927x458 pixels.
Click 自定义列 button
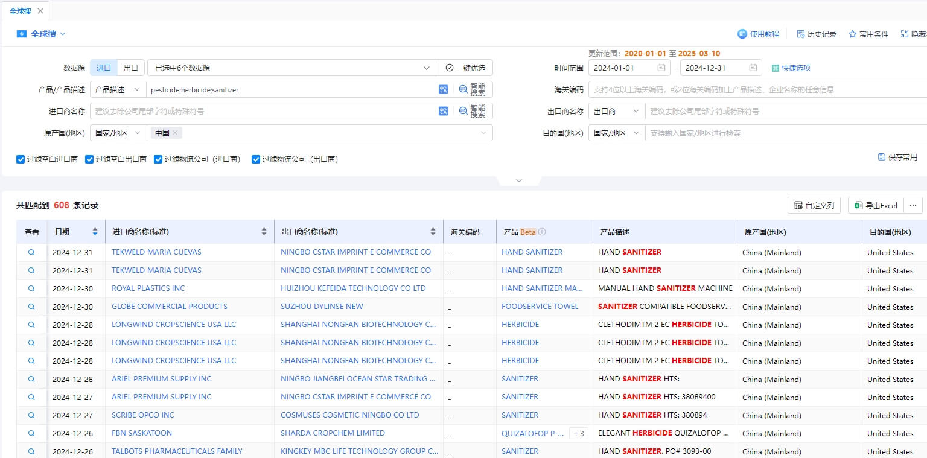(814, 205)
